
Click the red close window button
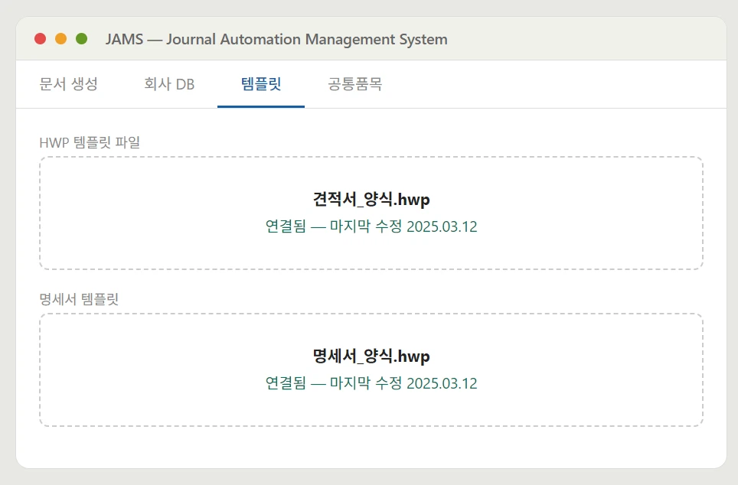(x=41, y=39)
